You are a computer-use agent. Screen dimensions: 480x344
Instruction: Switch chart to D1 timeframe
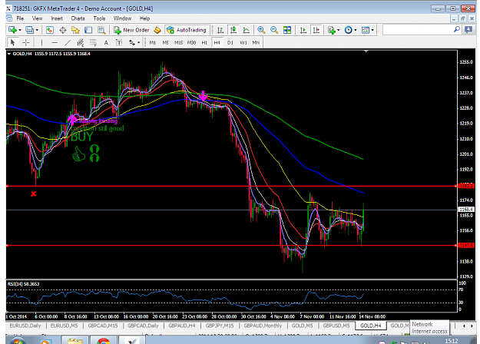click(x=230, y=42)
